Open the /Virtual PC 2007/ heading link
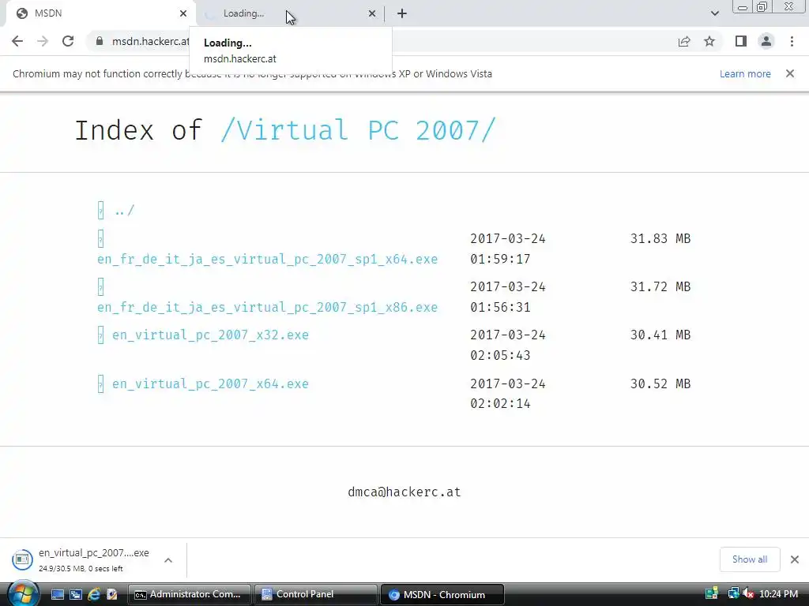 (358, 130)
